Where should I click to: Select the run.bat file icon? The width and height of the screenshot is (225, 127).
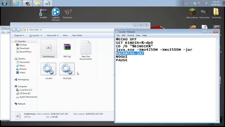point(49,71)
